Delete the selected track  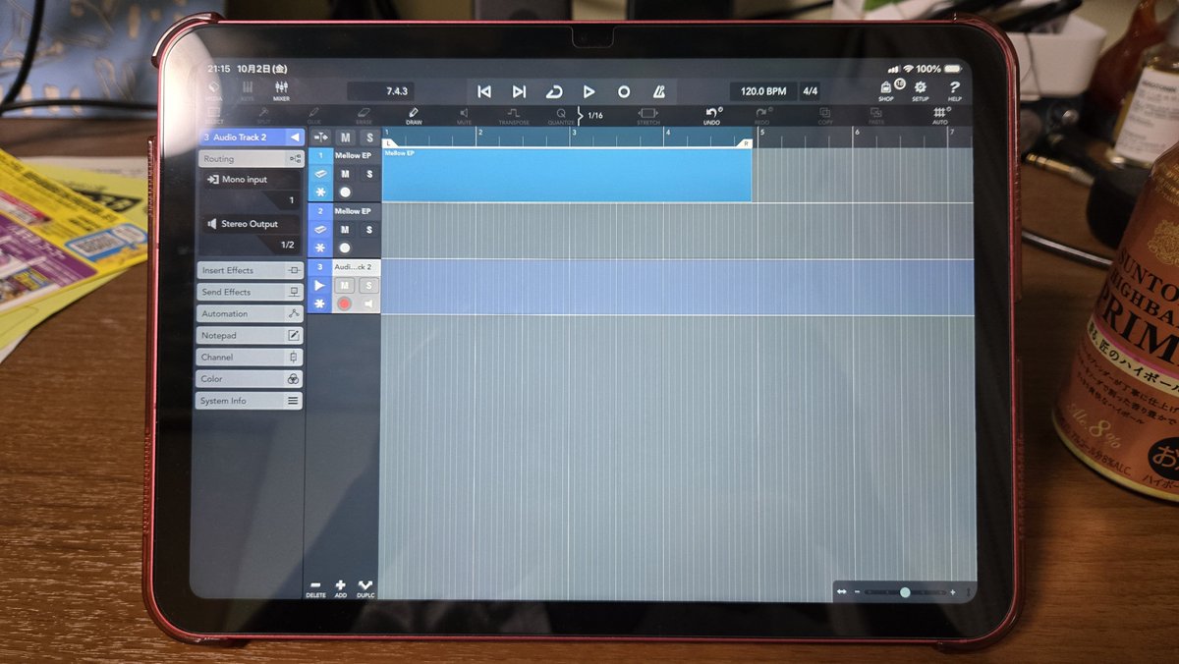[x=315, y=589]
